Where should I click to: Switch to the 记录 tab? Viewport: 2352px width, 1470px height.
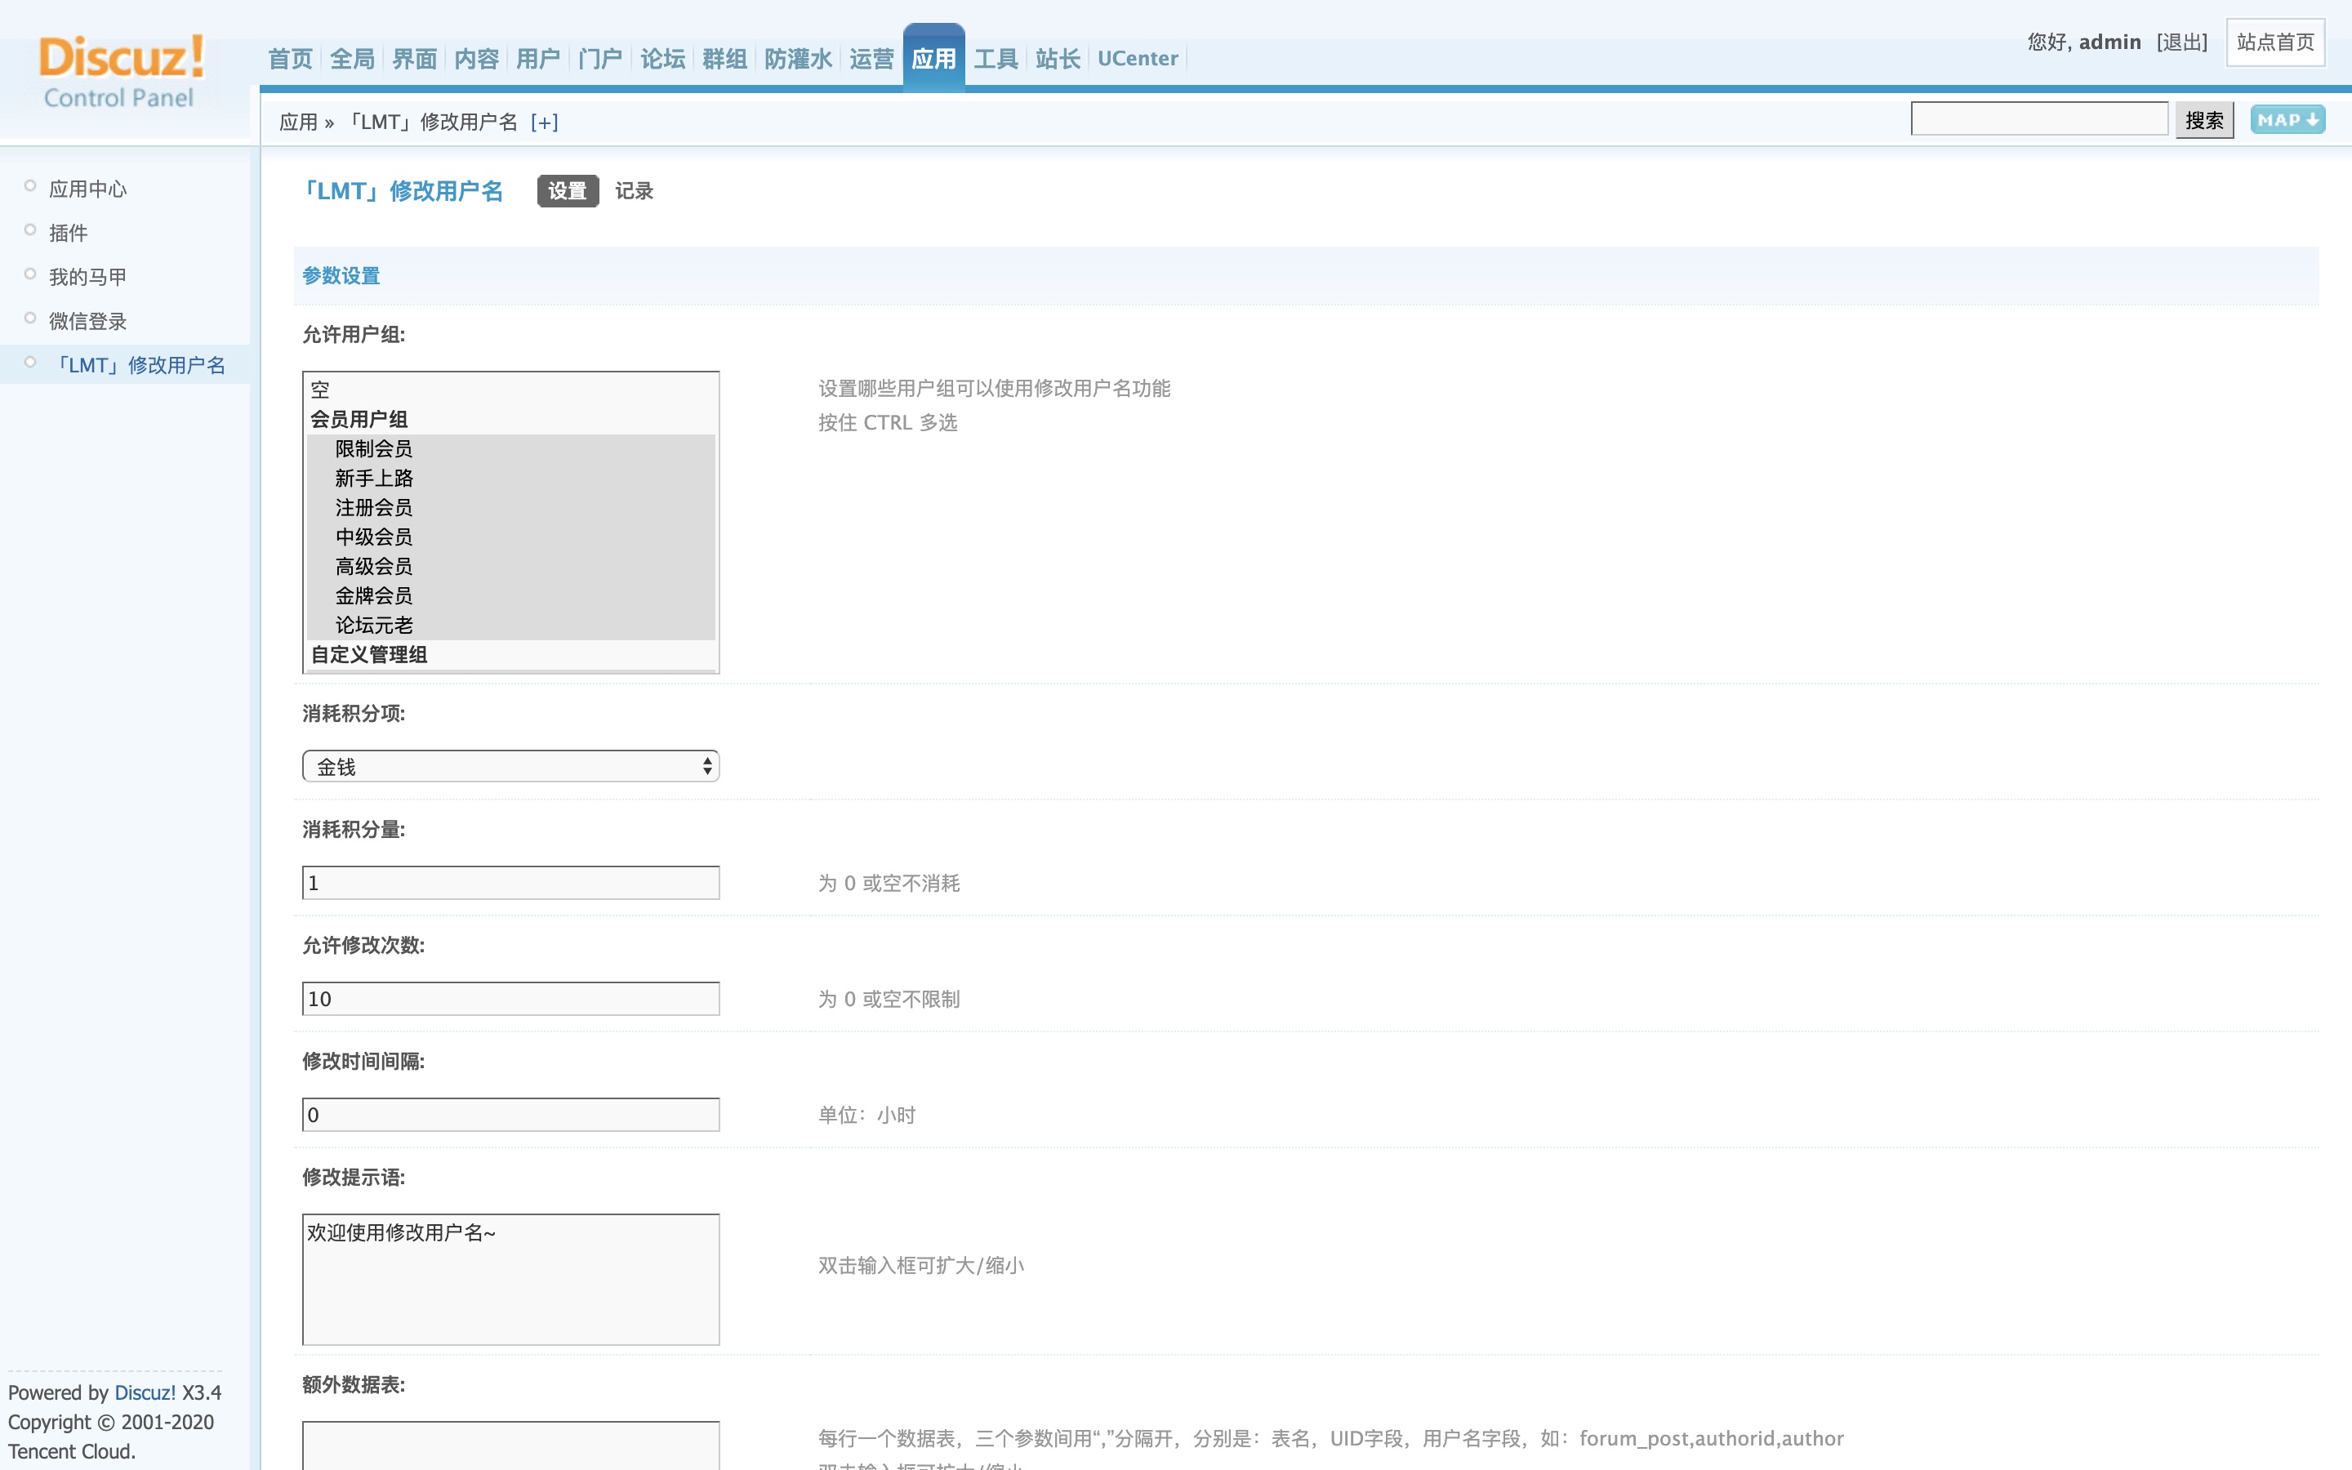(x=634, y=190)
